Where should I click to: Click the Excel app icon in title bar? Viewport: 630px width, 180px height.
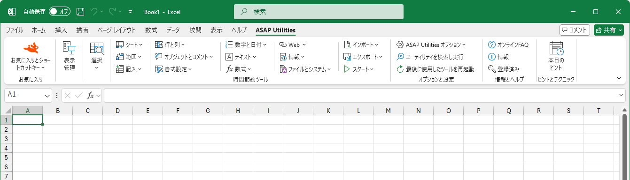pos(12,11)
